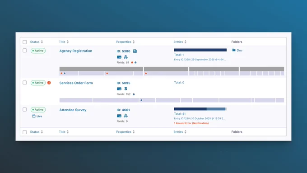Open the 1 Recent Error (Notification) link
This screenshot has height=173, width=307.
(x=191, y=123)
